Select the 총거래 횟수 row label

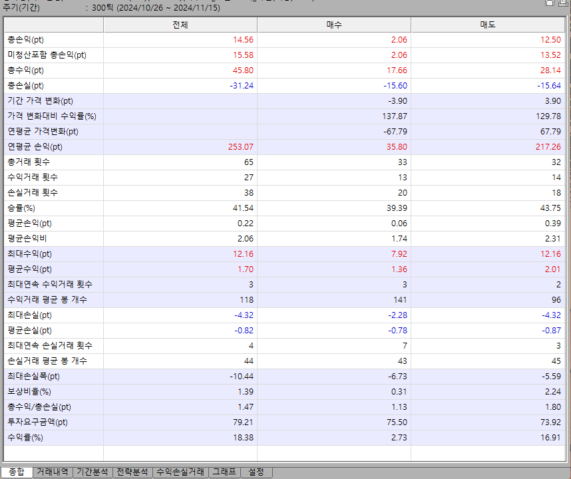pyautogui.click(x=29, y=162)
